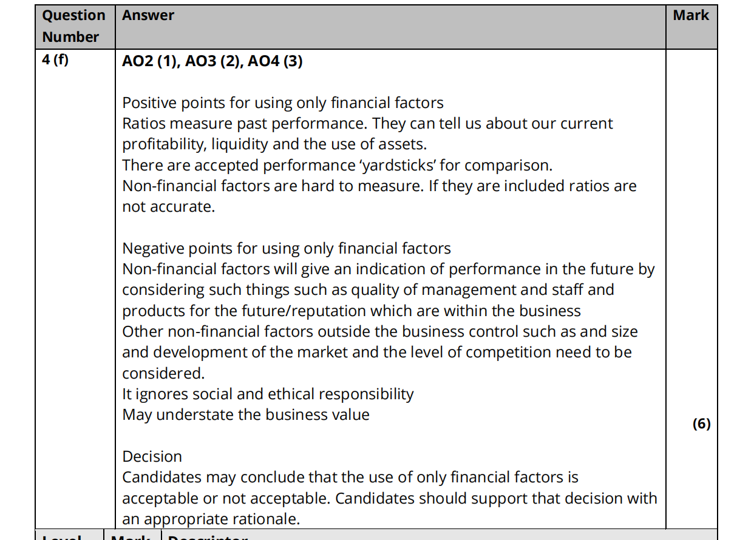The image size is (754, 540).
Task: Click the text "not accurate."
Action: (x=169, y=207)
